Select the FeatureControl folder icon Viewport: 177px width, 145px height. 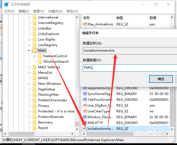40,56
